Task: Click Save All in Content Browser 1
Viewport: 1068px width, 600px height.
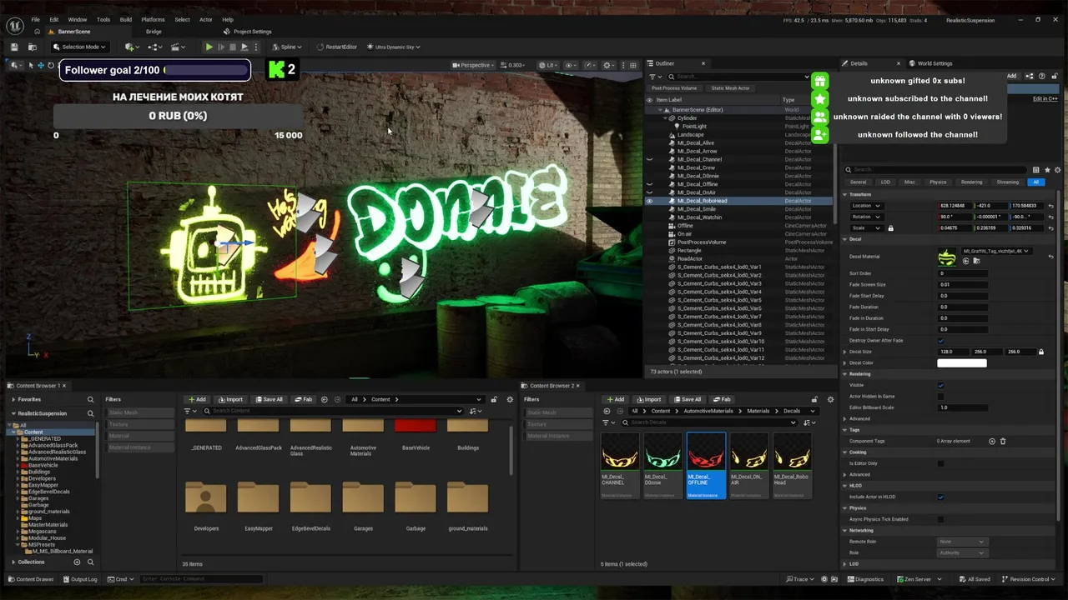Action: point(269,399)
